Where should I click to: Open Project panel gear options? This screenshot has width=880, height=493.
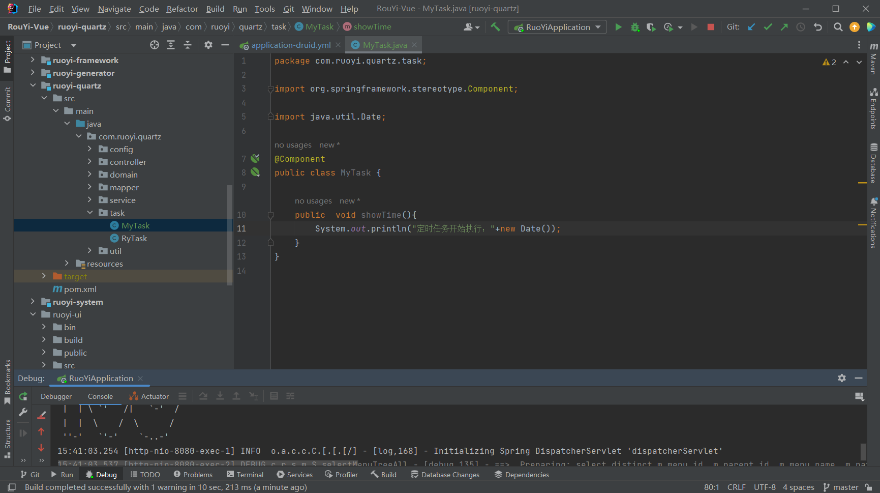208,45
